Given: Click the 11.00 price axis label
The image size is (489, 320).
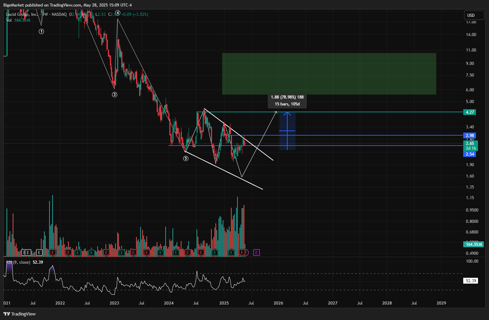Looking at the screenshot, I should pos(471,50).
